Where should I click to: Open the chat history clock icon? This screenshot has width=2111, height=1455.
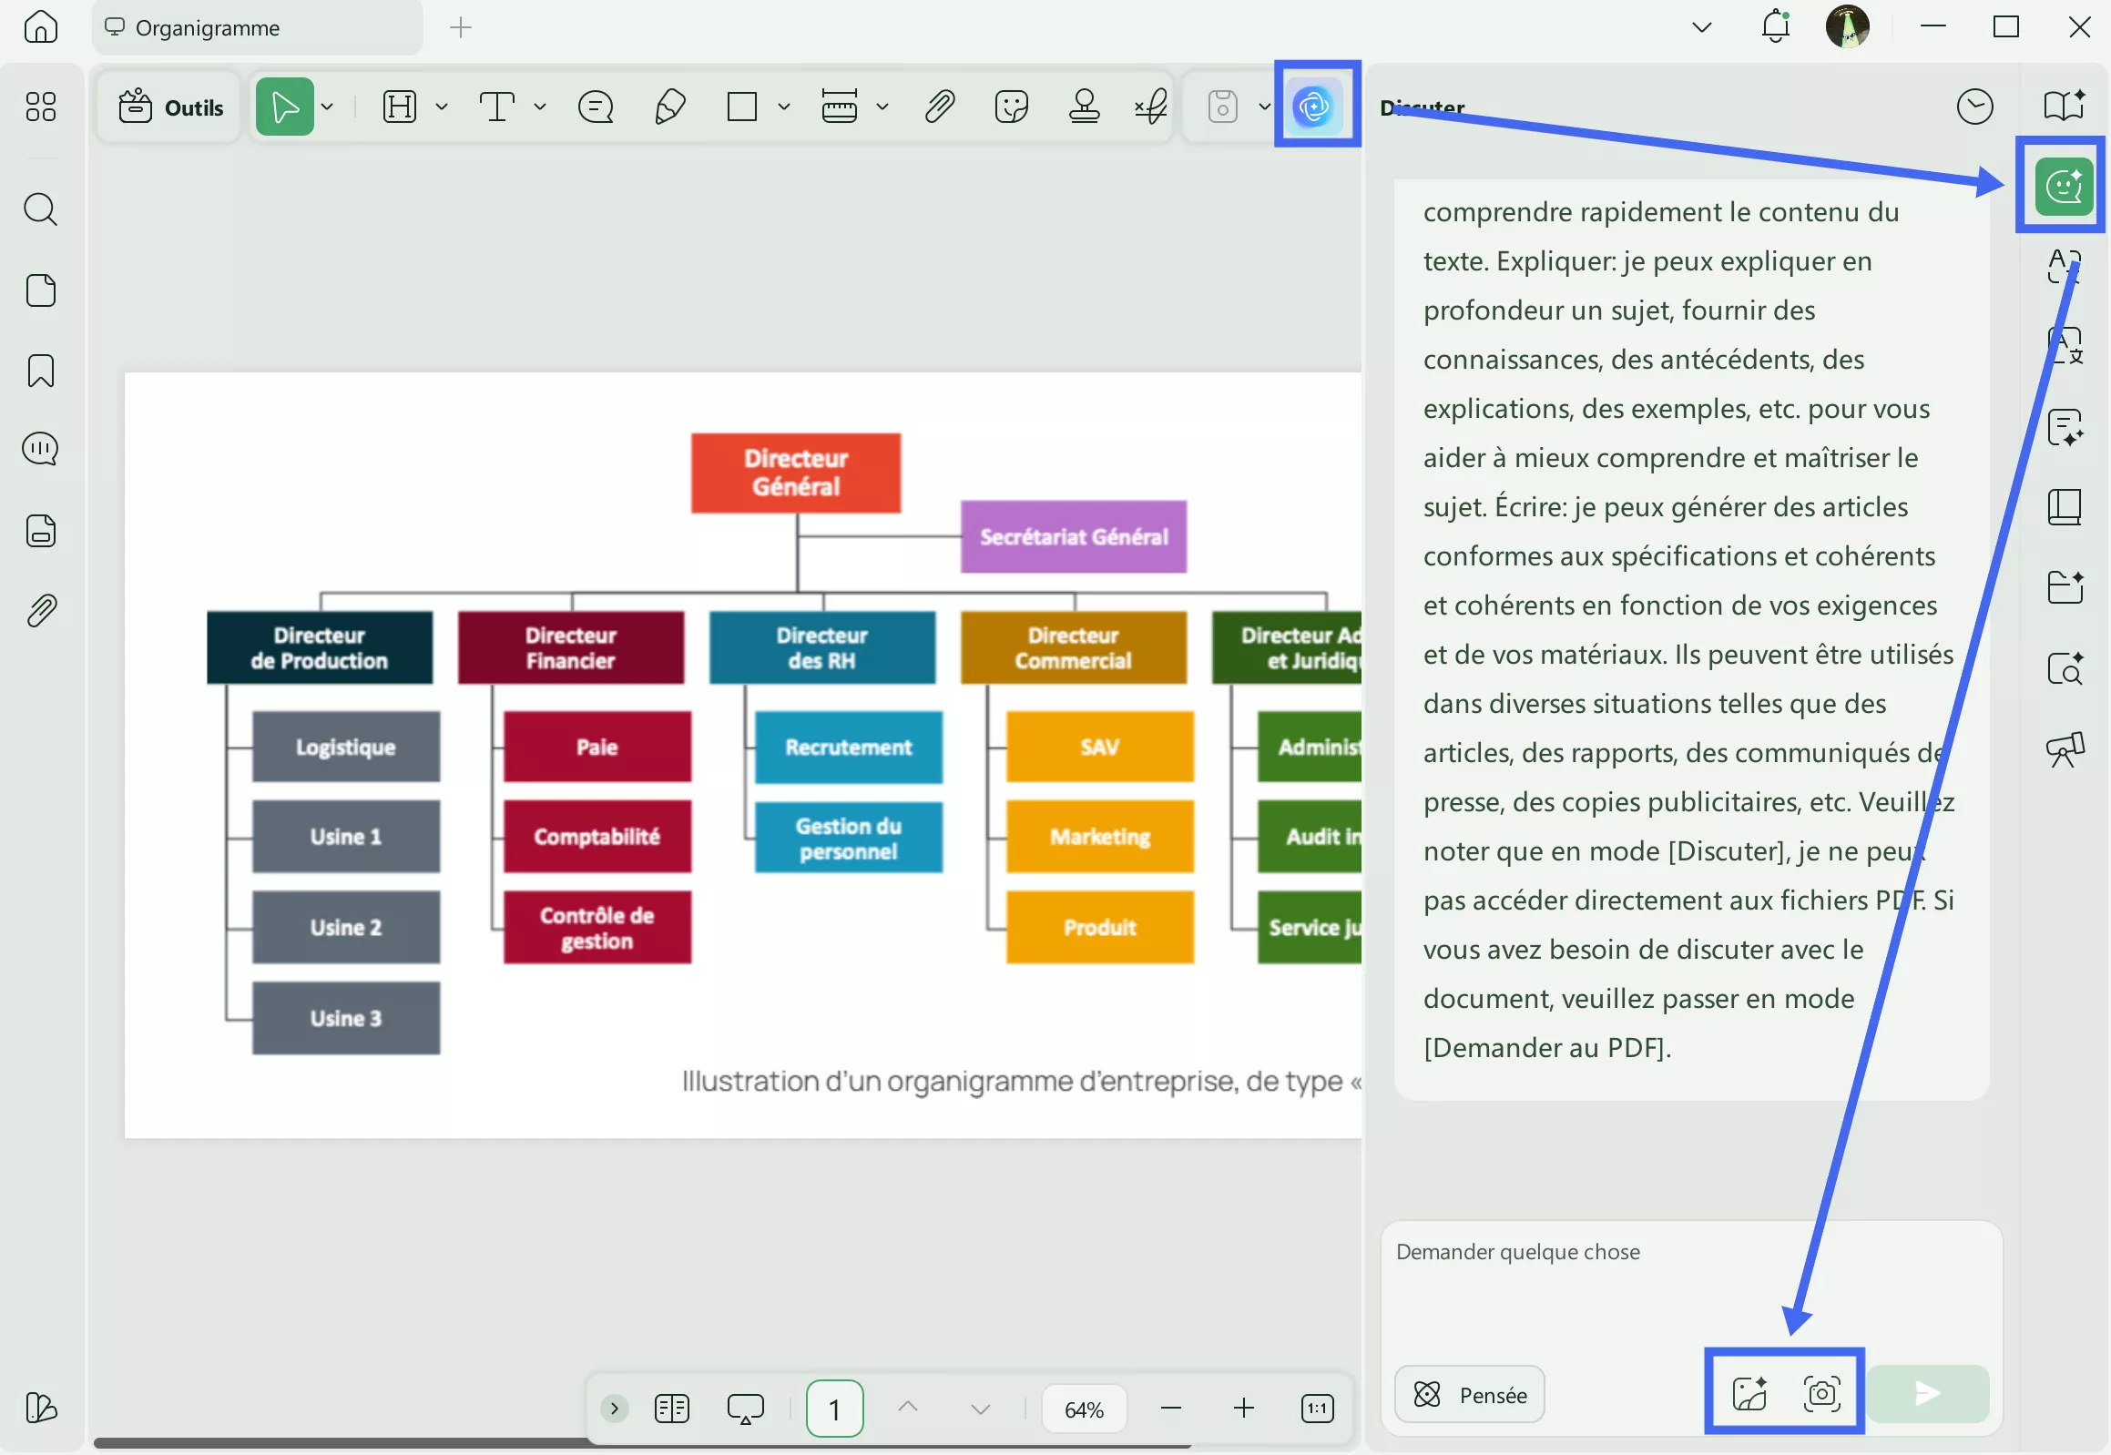click(1973, 107)
